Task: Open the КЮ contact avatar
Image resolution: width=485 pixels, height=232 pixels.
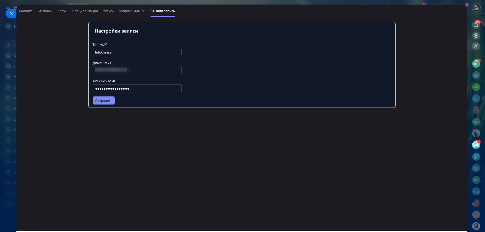Action: coord(476,192)
